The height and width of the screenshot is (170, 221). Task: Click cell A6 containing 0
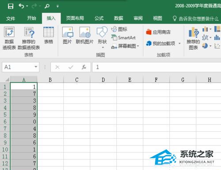point(24,122)
